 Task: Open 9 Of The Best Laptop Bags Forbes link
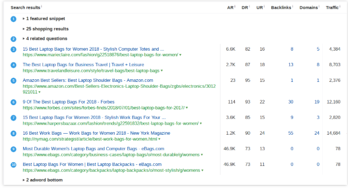(69, 102)
